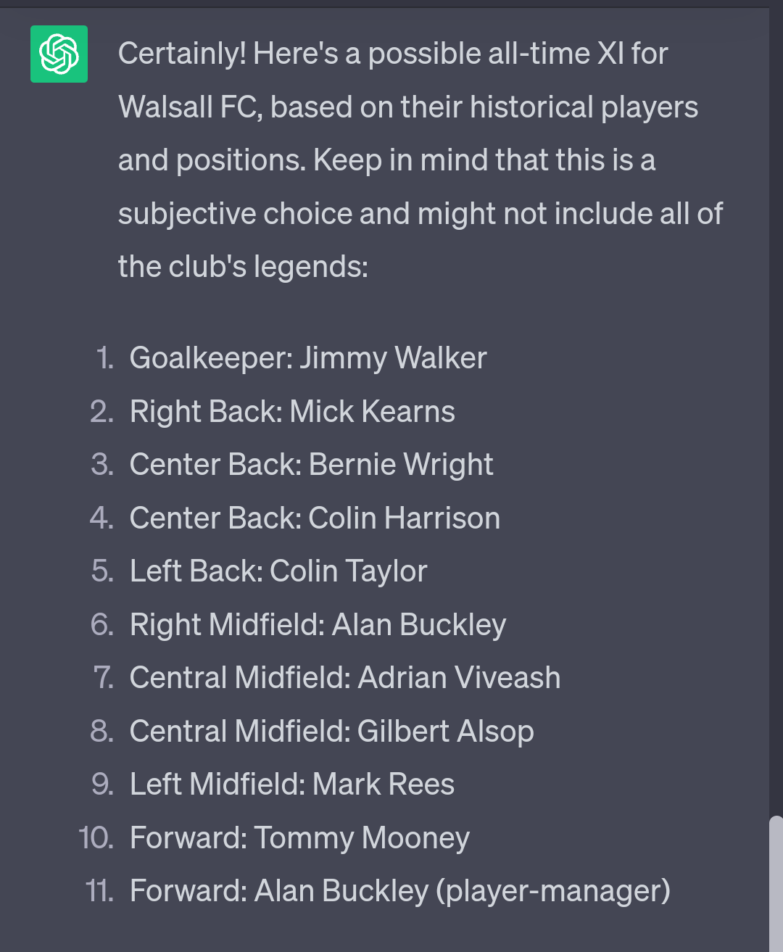Click 'Right Midfield: Alan Buckley' entry

(x=318, y=625)
